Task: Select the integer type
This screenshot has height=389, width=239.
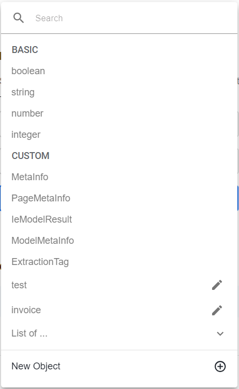Action: 119,135
